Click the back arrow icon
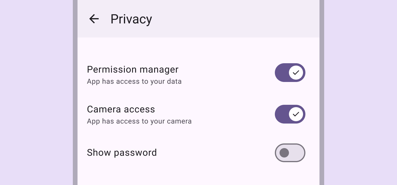397x185 pixels. 94,19
